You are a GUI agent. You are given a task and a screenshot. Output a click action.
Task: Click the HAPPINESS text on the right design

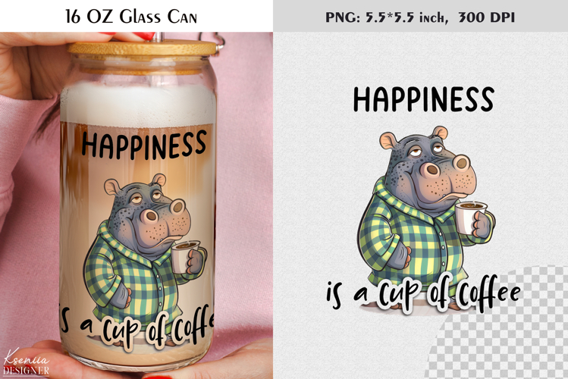click(x=422, y=99)
